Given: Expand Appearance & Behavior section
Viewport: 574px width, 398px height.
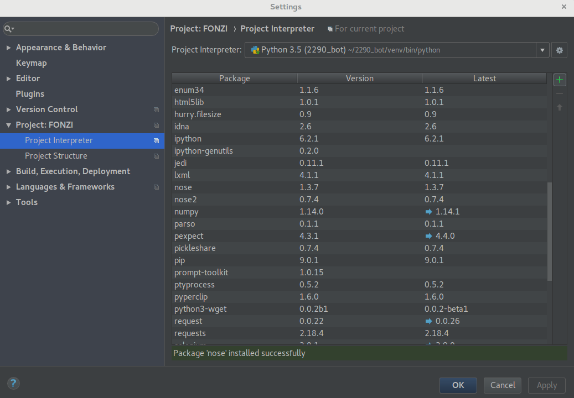Looking at the screenshot, I should 8,48.
